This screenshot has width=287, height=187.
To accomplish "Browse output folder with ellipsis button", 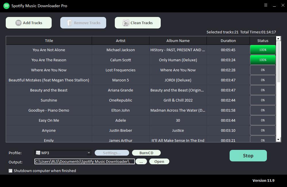I will (x=141, y=161).
